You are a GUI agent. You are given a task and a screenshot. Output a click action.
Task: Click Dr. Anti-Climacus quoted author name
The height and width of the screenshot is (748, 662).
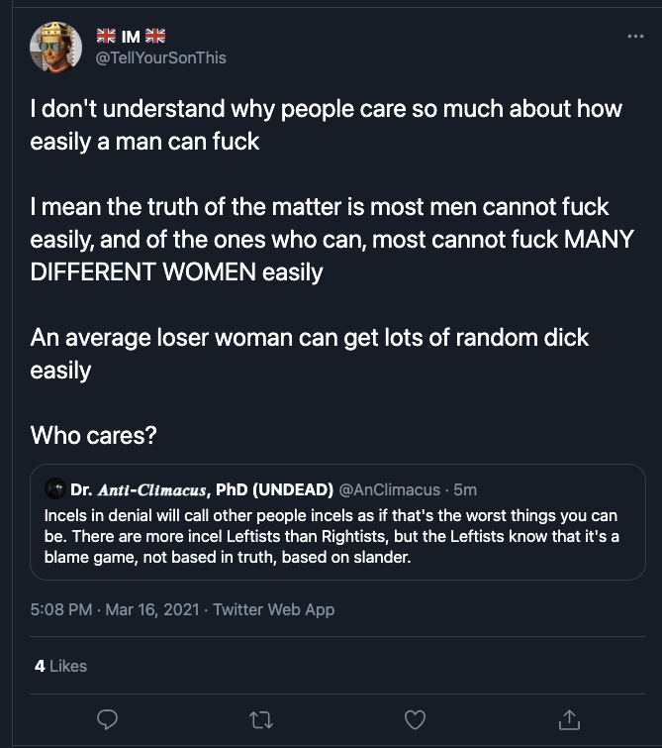click(202, 489)
